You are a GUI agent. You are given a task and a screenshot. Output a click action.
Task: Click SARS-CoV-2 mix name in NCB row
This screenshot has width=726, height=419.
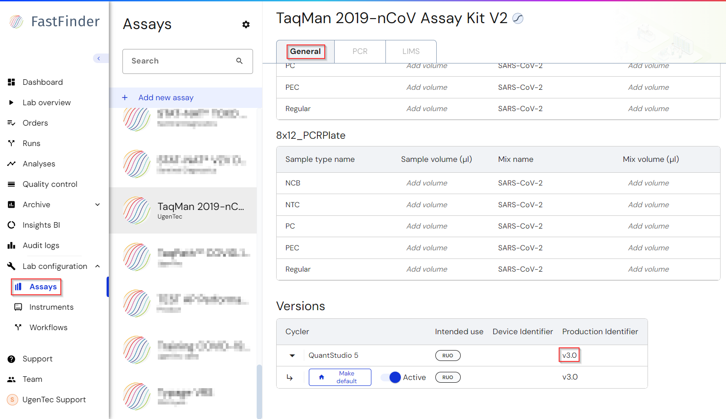520,183
